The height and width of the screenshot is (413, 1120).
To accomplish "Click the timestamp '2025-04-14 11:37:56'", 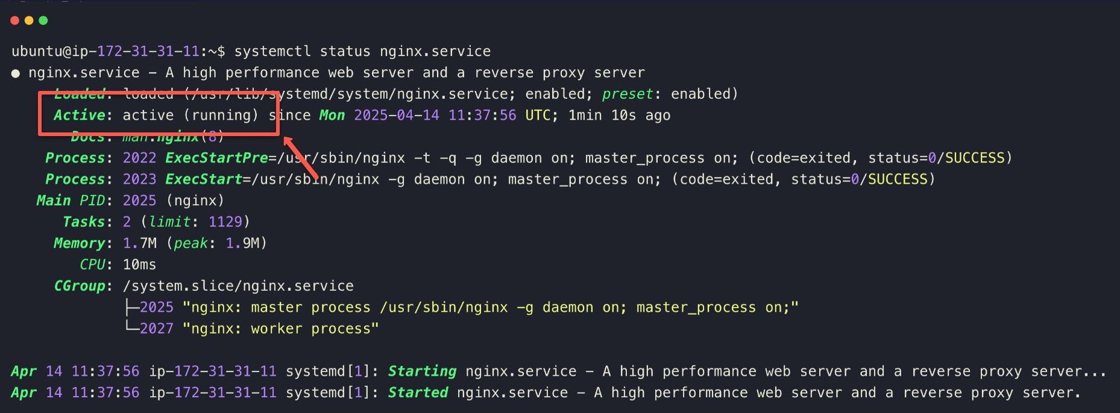I will coord(435,115).
